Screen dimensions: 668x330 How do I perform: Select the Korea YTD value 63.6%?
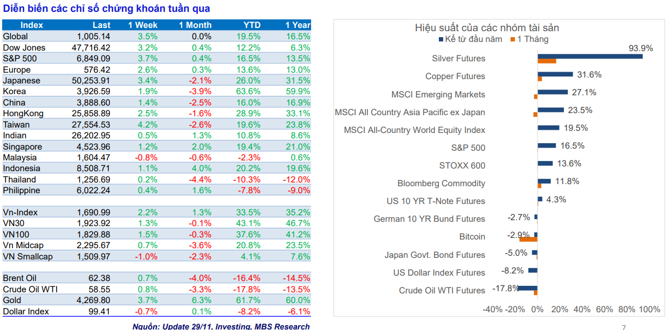(x=249, y=92)
